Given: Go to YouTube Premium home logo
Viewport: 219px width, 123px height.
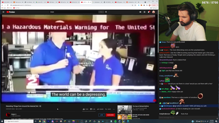Looking at the screenshot, I should point(11,12).
